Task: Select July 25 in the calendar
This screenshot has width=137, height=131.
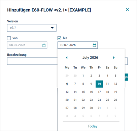Action: pos(107,100)
